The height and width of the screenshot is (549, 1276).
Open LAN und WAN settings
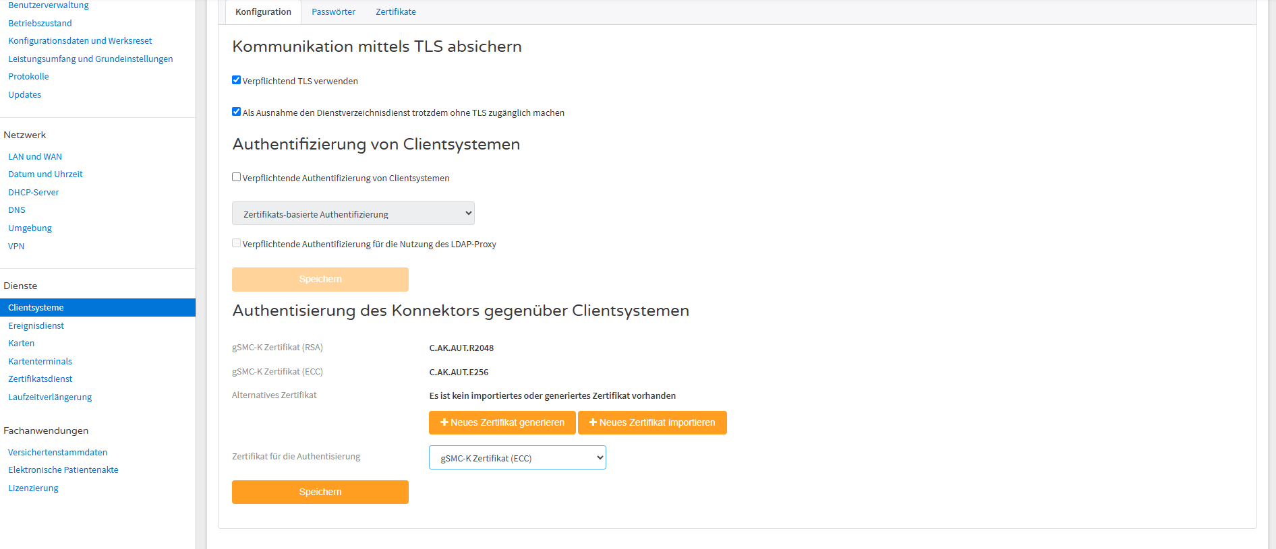[x=35, y=156]
